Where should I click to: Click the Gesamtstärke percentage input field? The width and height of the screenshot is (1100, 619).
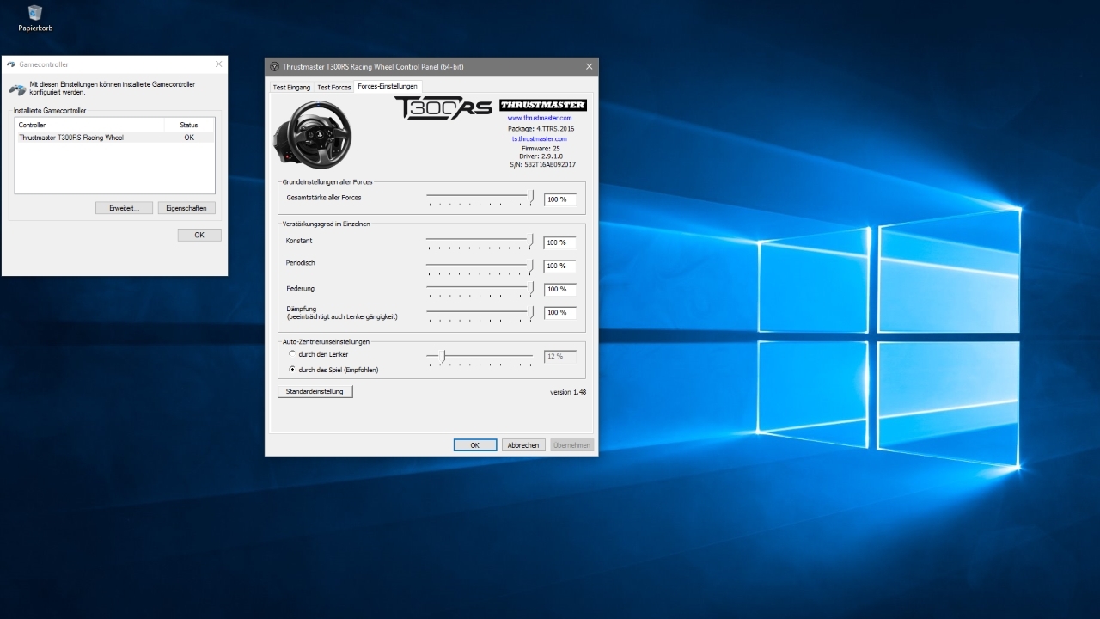(x=559, y=199)
